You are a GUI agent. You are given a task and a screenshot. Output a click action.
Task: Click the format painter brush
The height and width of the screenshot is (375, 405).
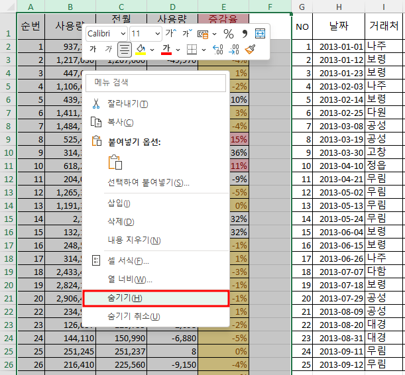(x=250, y=49)
